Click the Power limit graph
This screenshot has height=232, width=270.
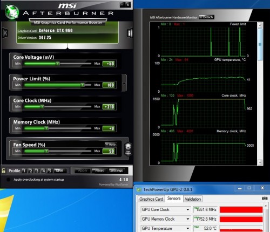click(204, 42)
